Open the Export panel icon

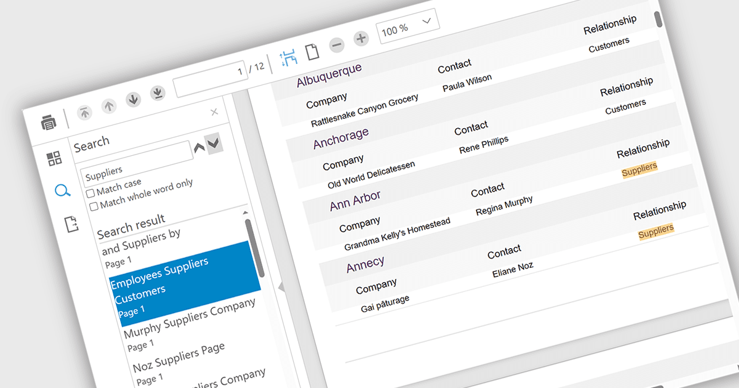click(72, 224)
